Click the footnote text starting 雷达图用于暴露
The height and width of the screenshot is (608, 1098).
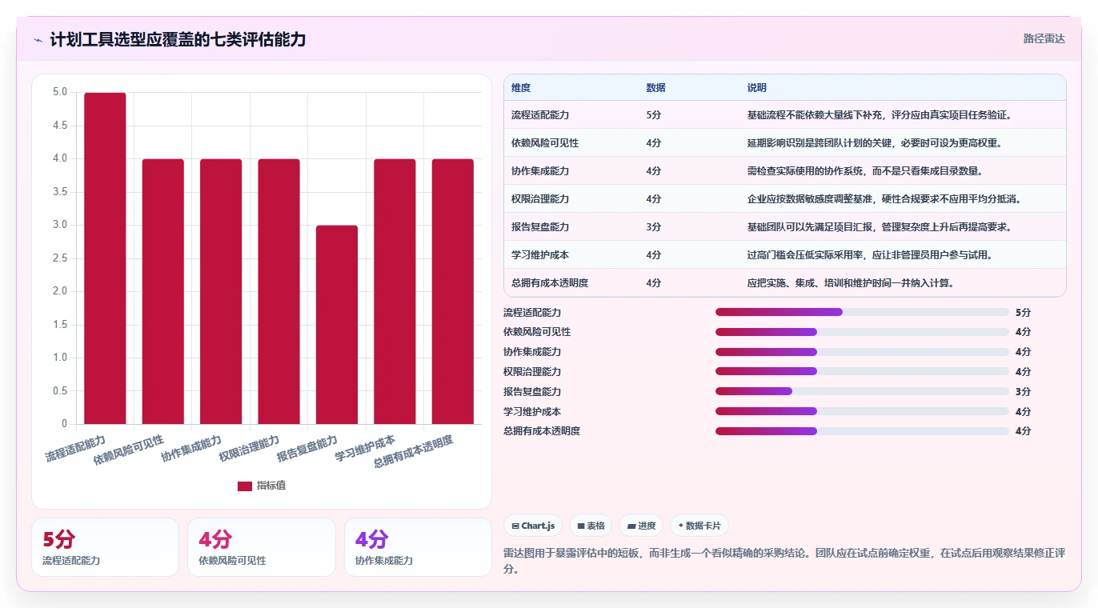784,561
